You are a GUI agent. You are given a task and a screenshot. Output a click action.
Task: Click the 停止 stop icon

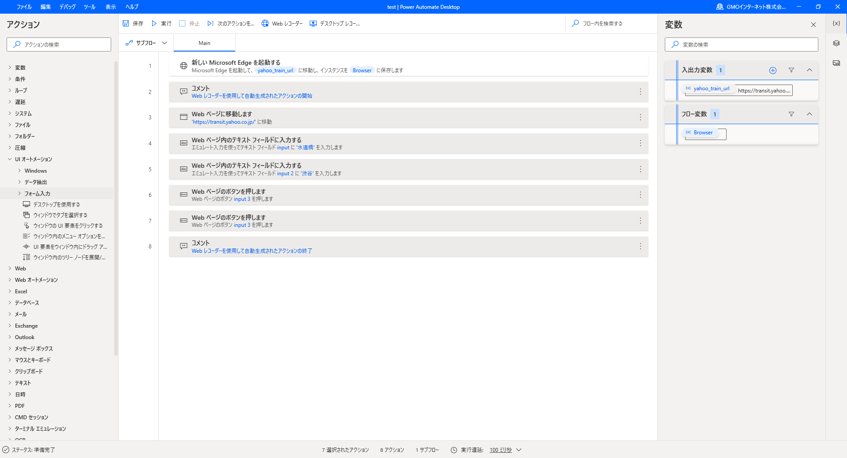pyautogui.click(x=182, y=23)
